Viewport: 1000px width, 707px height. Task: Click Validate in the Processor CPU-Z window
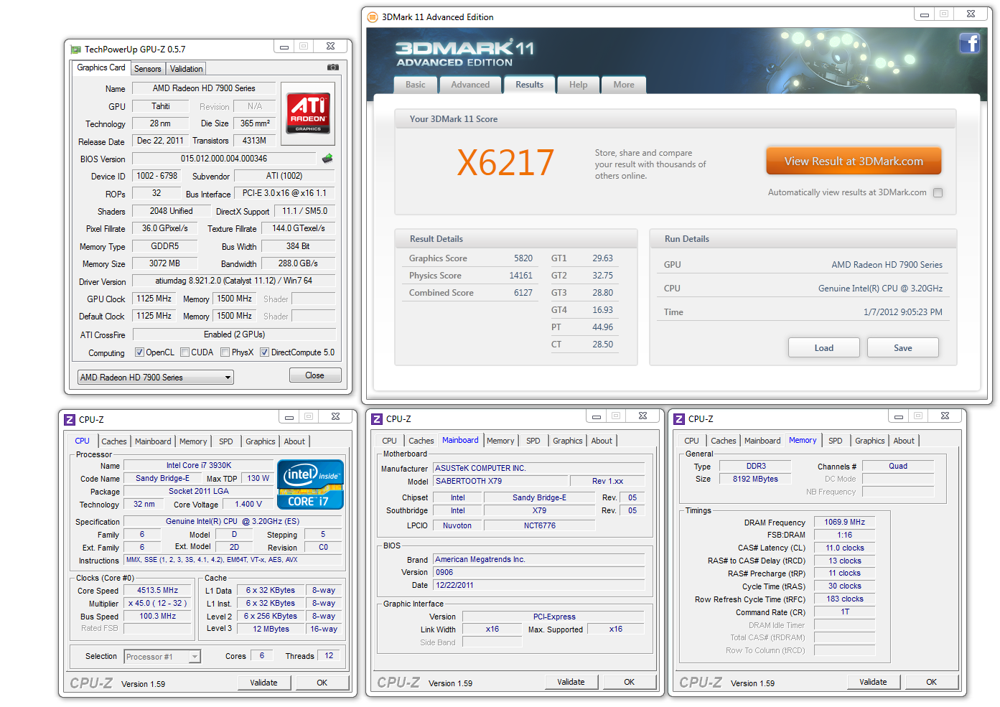[x=264, y=683]
